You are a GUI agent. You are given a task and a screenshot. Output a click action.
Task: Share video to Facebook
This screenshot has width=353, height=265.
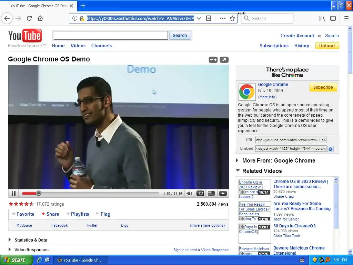point(59,225)
